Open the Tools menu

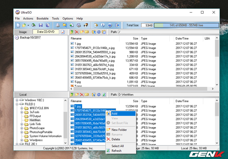click(56, 18)
